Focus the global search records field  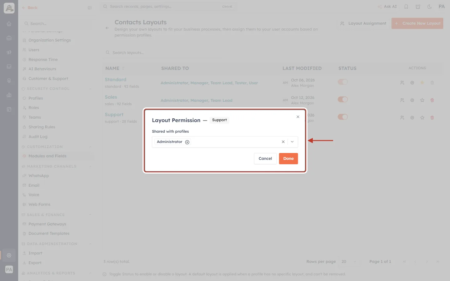coord(168,7)
